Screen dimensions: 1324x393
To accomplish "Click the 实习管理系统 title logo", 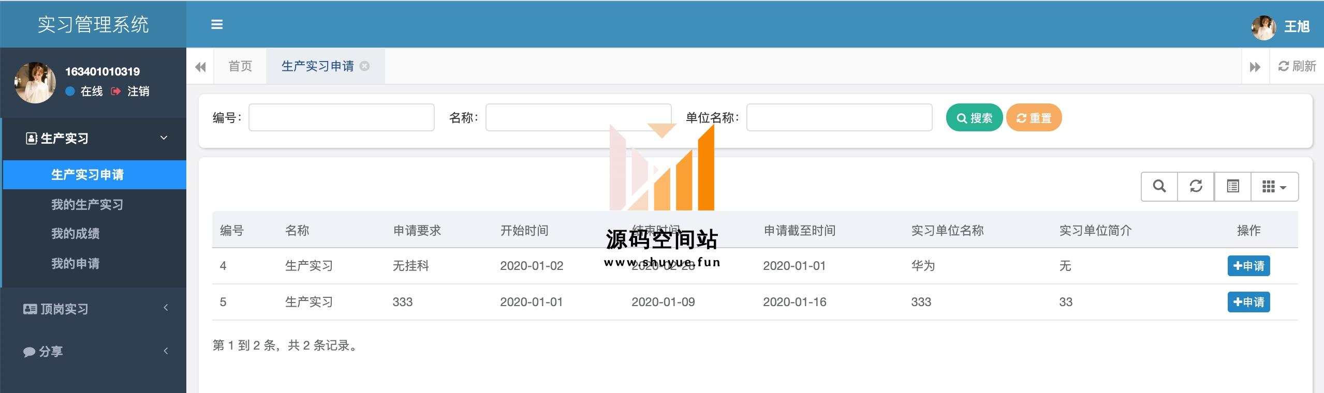I will pyautogui.click(x=93, y=24).
